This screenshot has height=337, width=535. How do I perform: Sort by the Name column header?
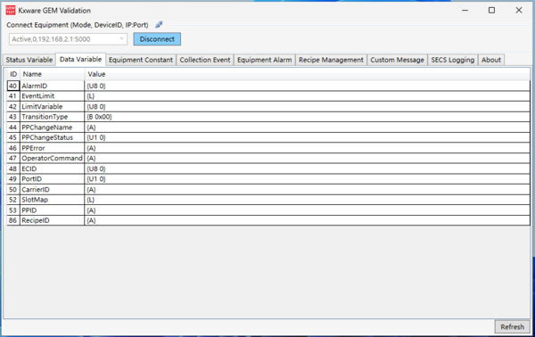[53, 74]
